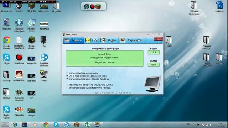Switch to Fraps via its taskbar icon
The width and height of the screenshot is (228, 128).
click(97, 125)
